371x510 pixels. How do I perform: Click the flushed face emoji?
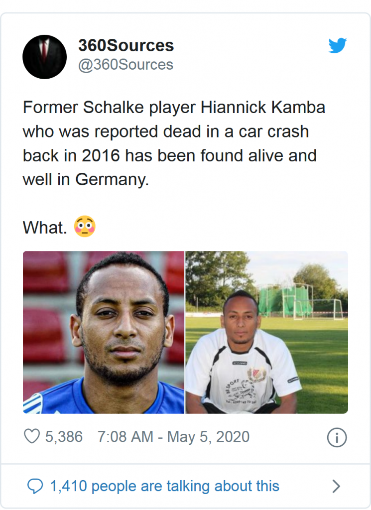click(x=84, y=227)
